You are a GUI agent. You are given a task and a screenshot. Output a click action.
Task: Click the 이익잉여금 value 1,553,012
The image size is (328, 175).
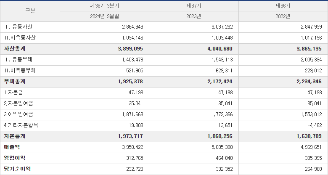pyautogui.click(x=312, y=114)
